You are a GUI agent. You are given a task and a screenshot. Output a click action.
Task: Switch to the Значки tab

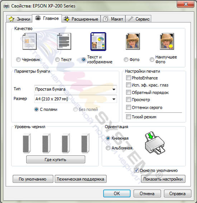click(19, 19)
